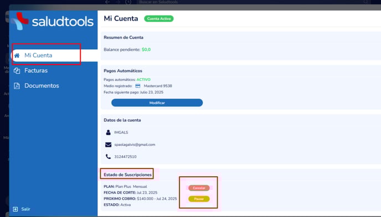The image size is (381, 217).
Task: Click the blue Modificar button
Action: click(x=157, y=103)
